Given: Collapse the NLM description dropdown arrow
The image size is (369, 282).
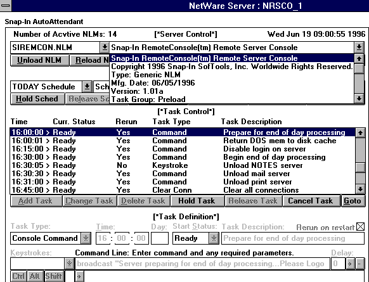Looking at the screenshot, I should (359, 48).
